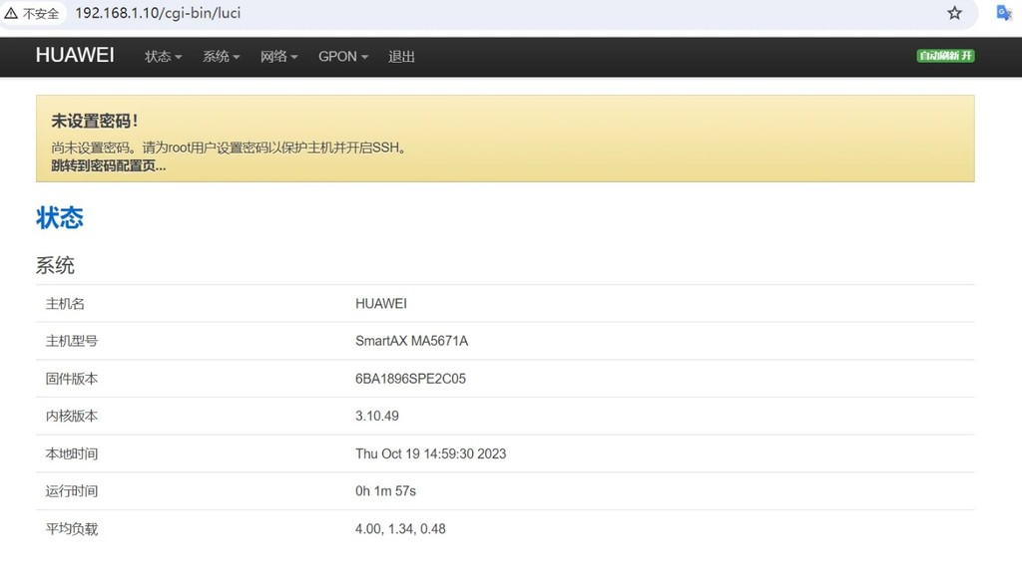Image resolution: width=1022 pixels, height=588 pixels.
Task: Toggle 自动刷新 auto-refresh off
Action: point(943,57)
